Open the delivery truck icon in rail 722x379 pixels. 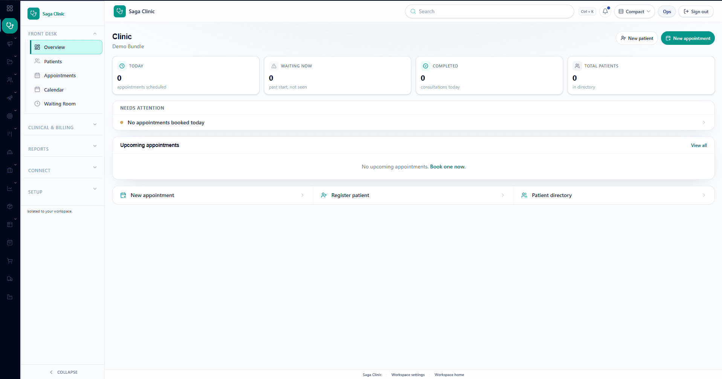[10, 279]
